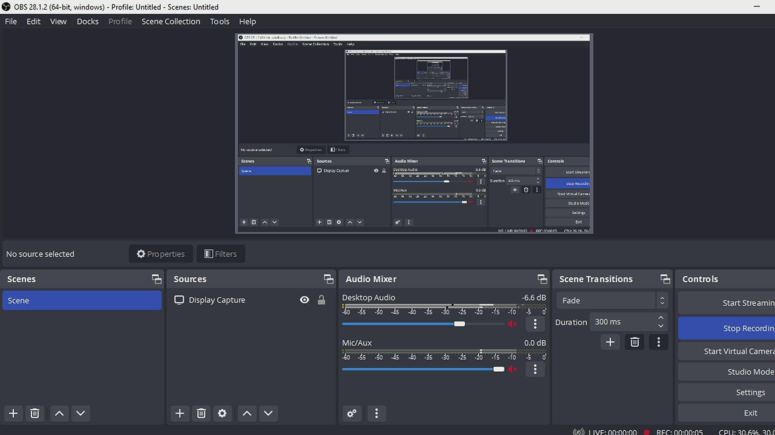Move source down with arrow icon

point(268,413)
